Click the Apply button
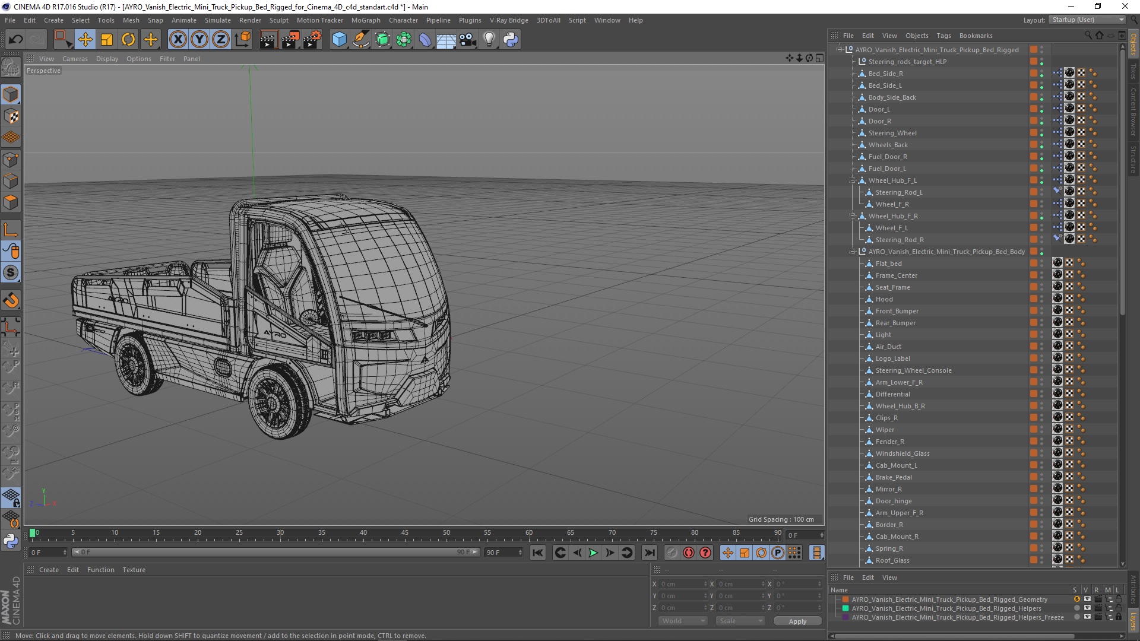This screenshot has height=641, width=1140. click(797, 621)
